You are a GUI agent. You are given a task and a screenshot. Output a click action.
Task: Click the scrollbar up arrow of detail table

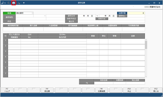[x=146, y=40]
